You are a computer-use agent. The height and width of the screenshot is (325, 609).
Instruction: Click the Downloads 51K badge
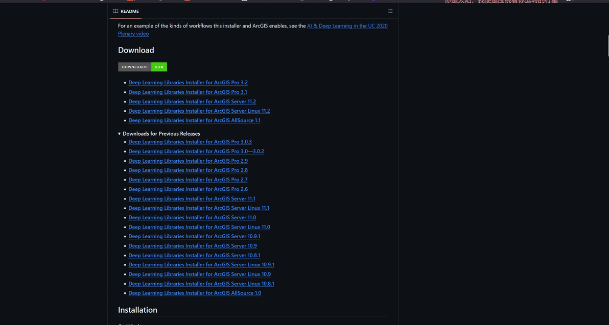[x=143, y=67]
